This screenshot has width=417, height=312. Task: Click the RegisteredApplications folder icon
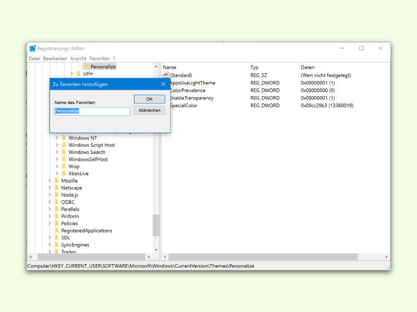tap(56, 230)
